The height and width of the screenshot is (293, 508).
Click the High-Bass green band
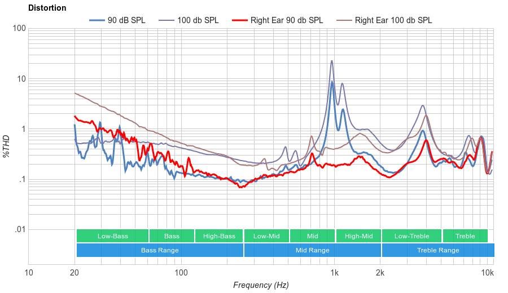coord(219,236)
